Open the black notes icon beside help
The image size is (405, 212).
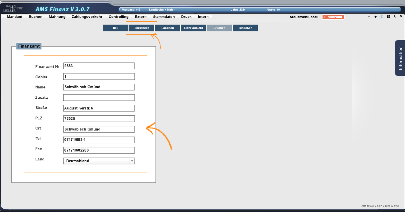(x=389, y=16)
